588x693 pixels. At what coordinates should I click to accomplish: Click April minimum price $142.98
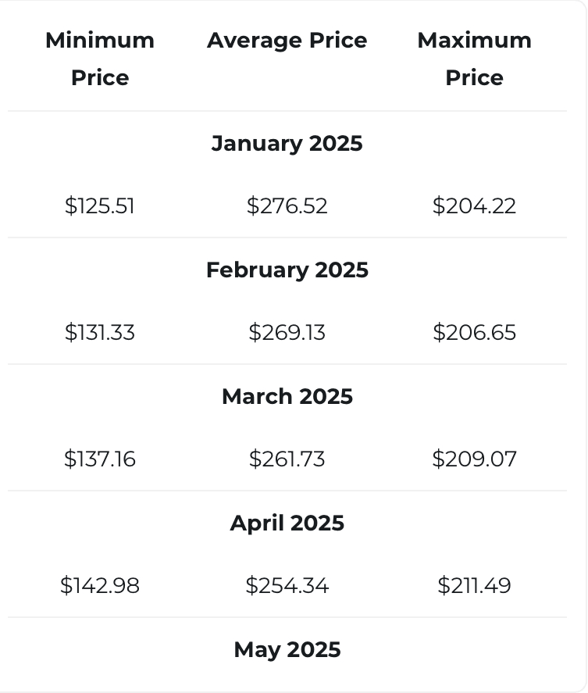click(x=100, y=586)
